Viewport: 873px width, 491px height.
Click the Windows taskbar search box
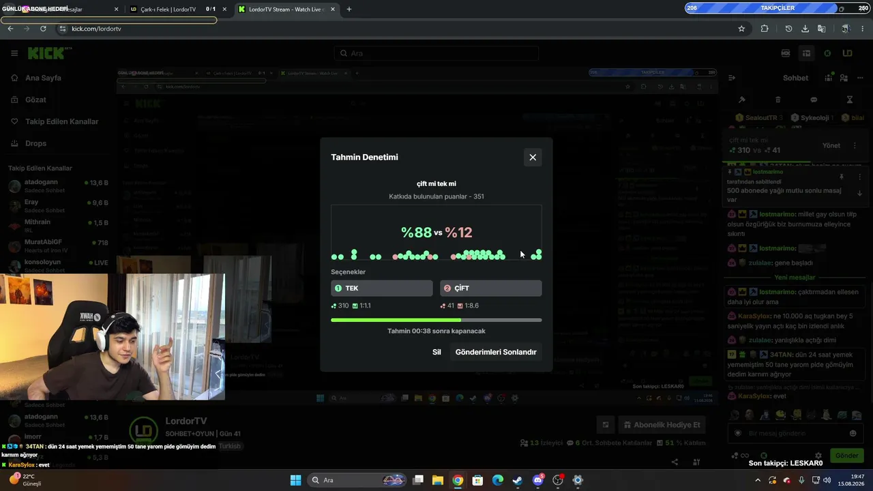click(356, 480)
